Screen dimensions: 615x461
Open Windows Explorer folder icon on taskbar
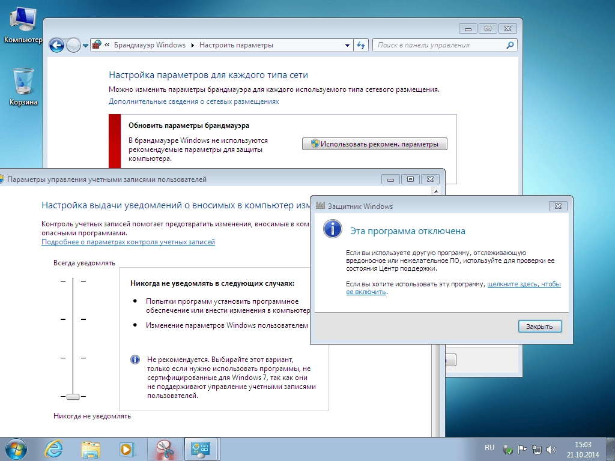coord(91,449)
